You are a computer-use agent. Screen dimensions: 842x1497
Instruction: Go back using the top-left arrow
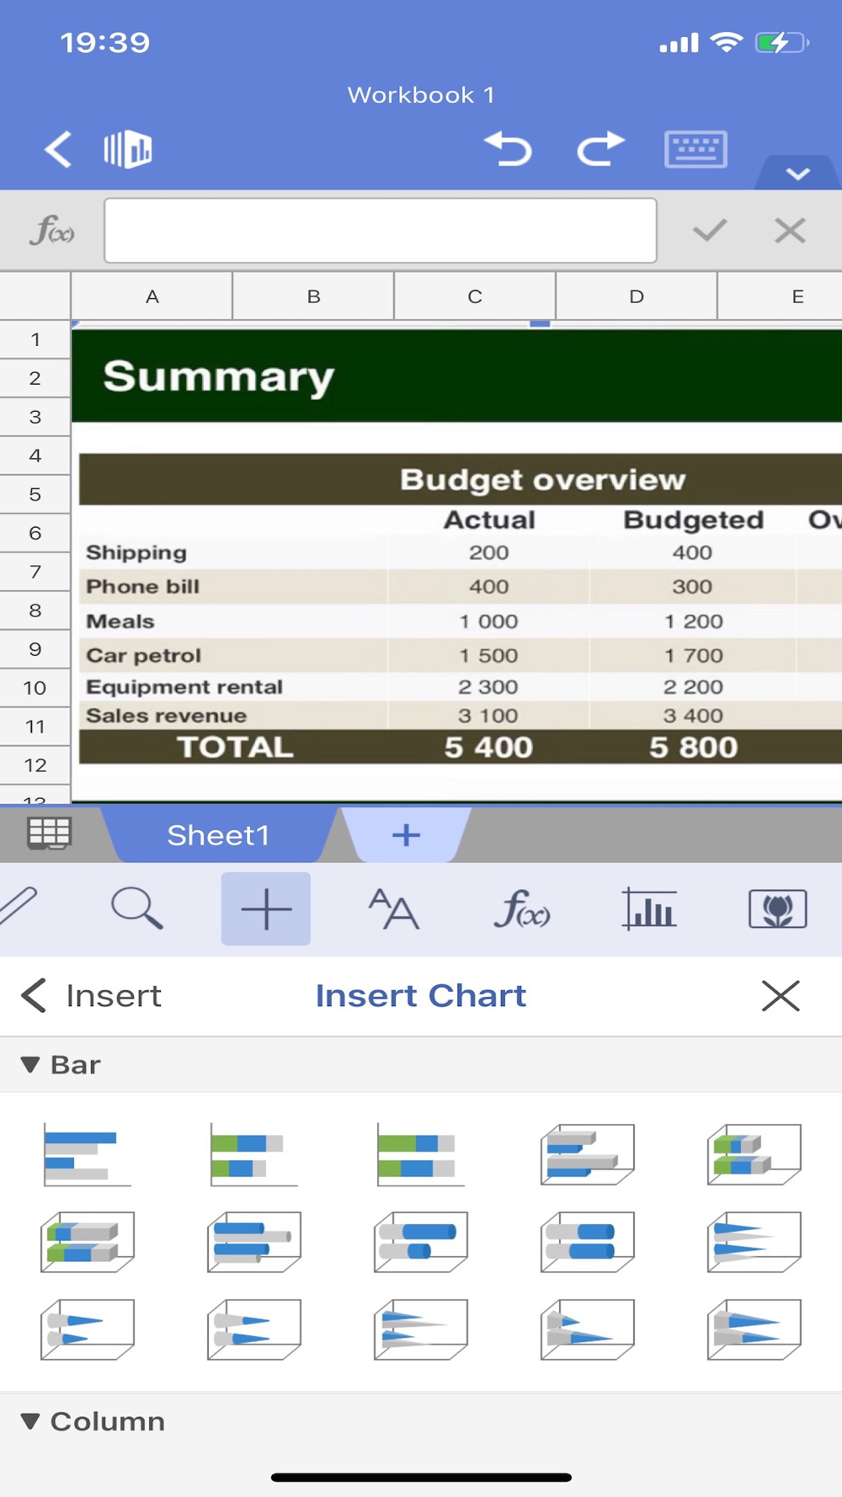[x=58, y=150]
